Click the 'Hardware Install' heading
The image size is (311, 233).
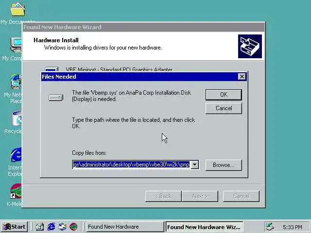pos(56,40)
